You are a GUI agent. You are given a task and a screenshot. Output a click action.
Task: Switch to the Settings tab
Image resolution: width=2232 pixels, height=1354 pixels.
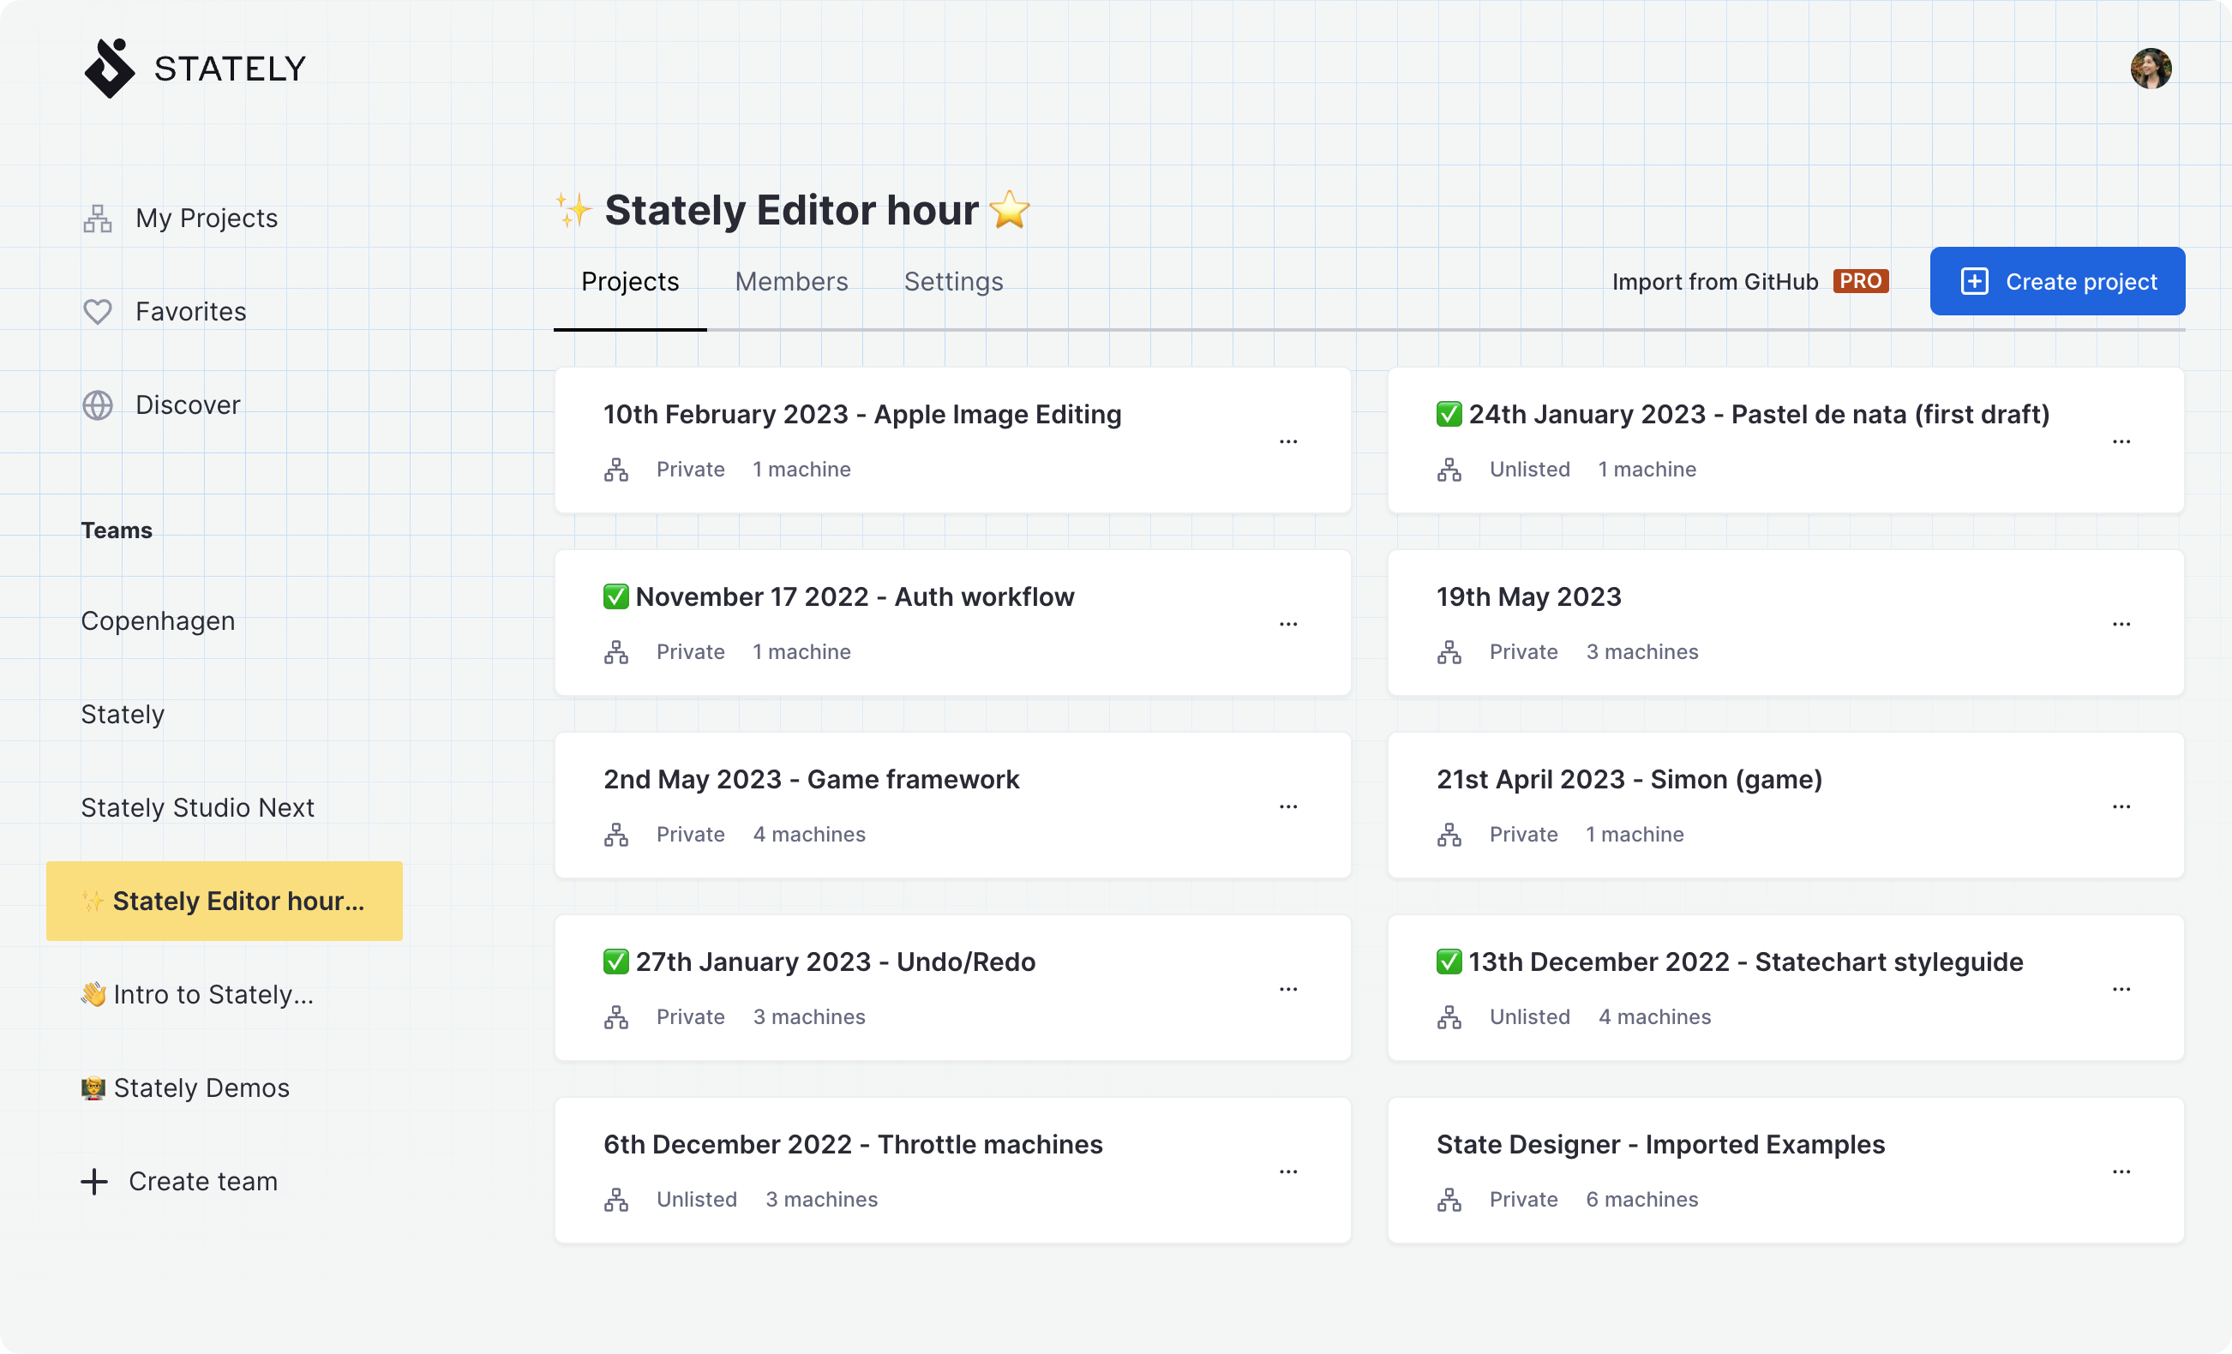tap(953, 281)
